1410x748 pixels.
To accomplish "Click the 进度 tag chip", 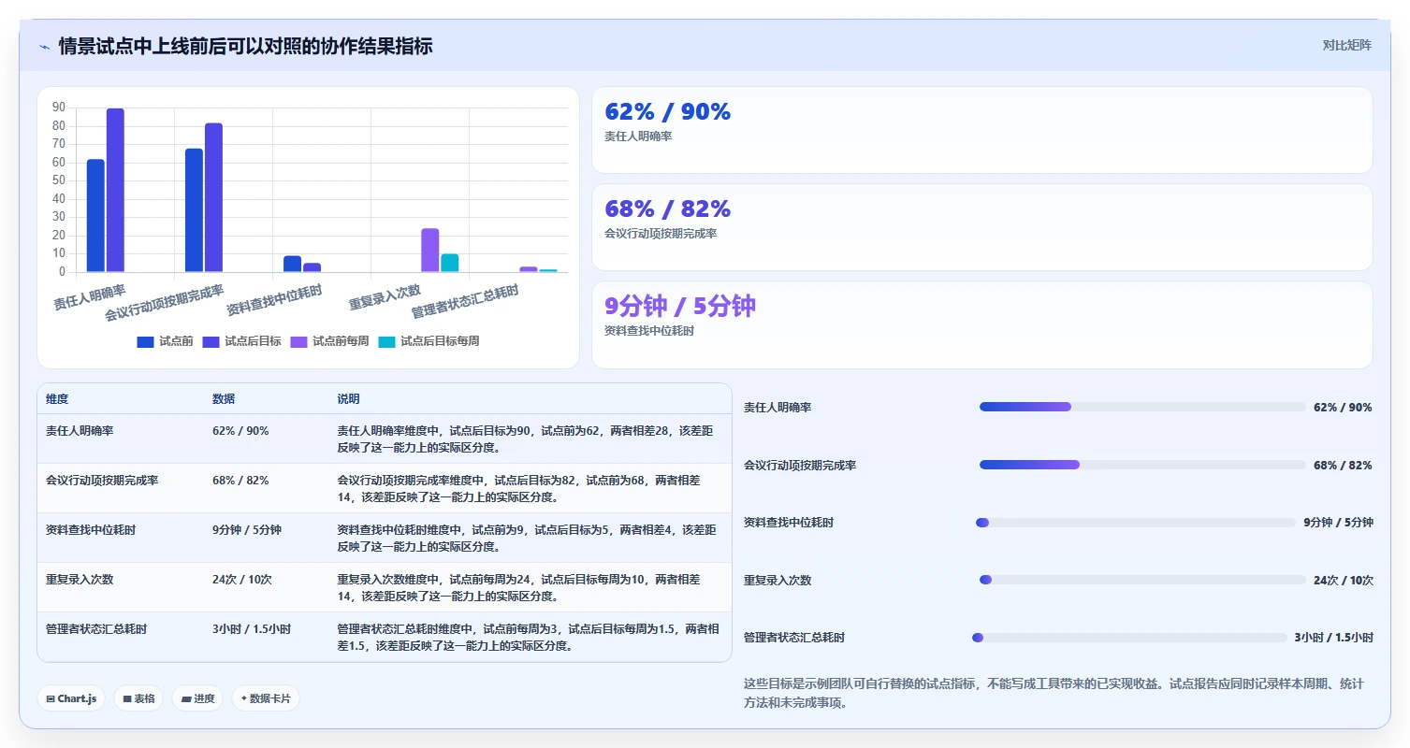I will (197, 698).
